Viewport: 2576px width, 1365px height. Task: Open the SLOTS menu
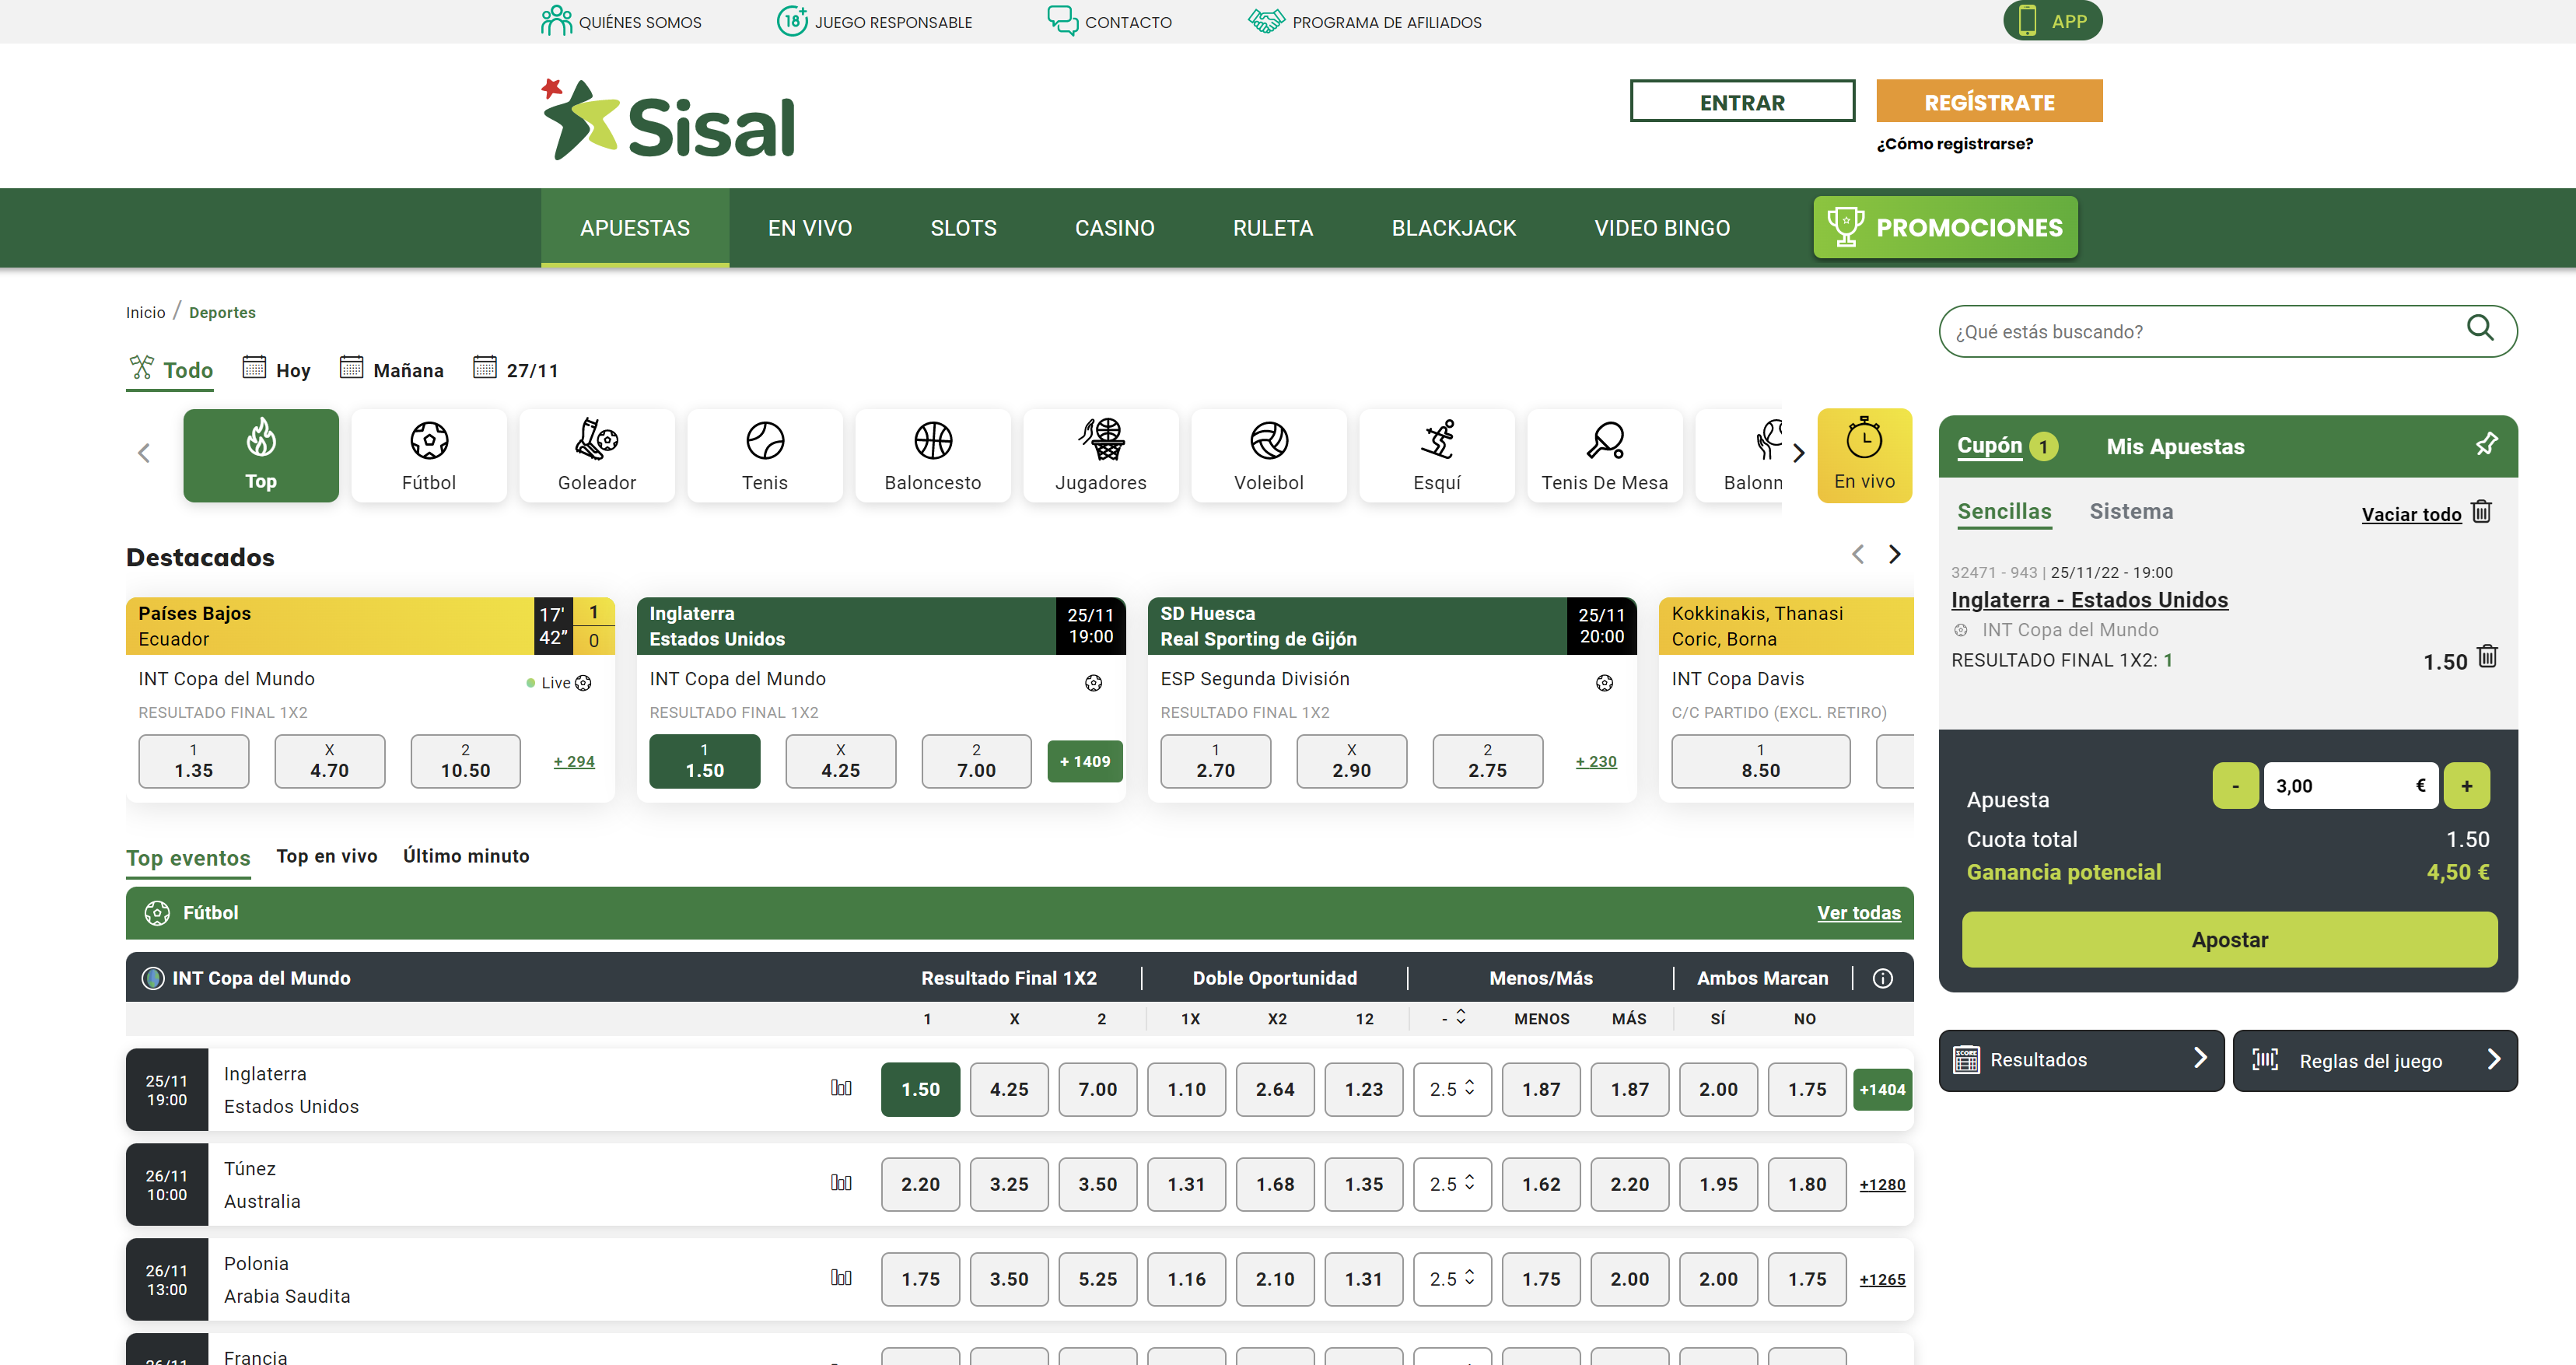tap(963, 228)
